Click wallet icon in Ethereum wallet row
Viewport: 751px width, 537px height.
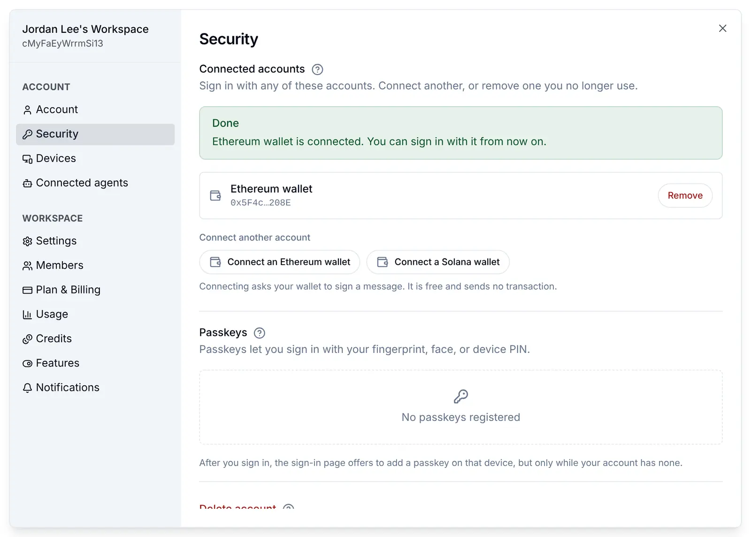click(215, 195)
